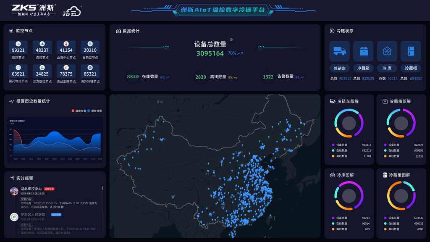Click the cold chain truck icon

tap(339, 51)
